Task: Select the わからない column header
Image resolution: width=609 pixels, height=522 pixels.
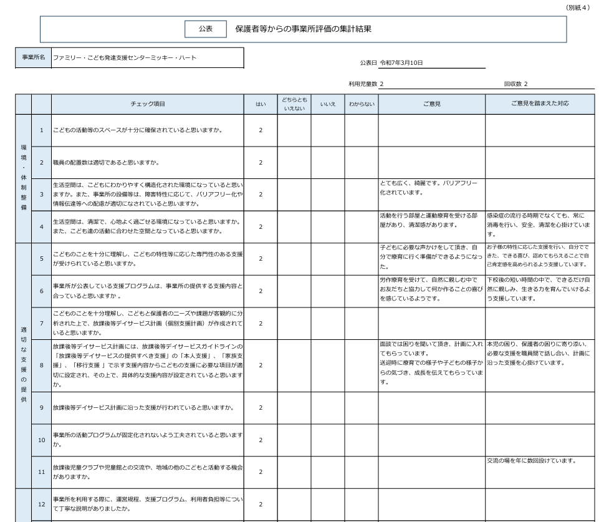Action: (x=362, y=104)
